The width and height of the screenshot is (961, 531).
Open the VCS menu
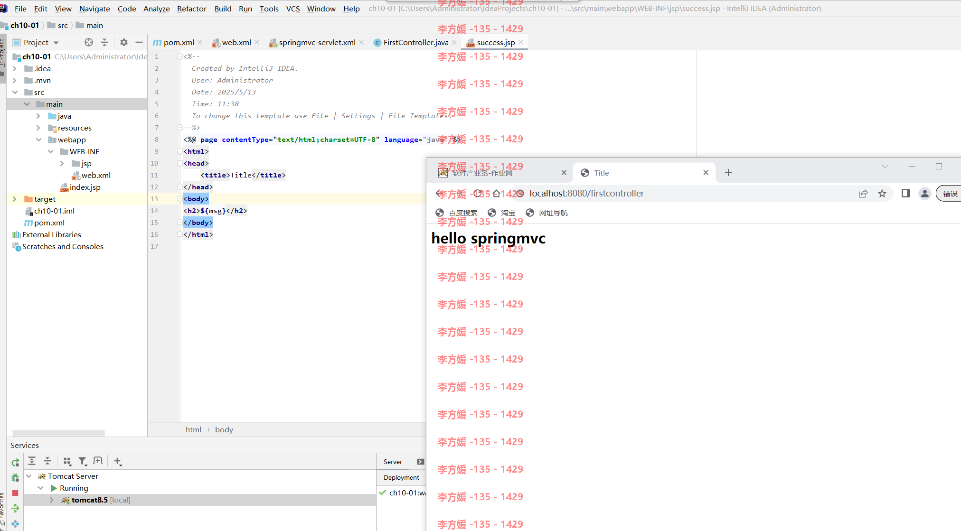tap(293, 9)
